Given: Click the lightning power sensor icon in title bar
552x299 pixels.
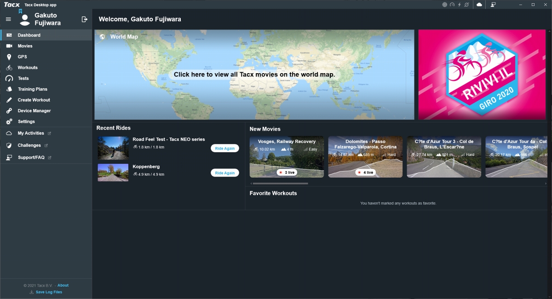Looking at the screenshot, I should (x=460, y=5).
